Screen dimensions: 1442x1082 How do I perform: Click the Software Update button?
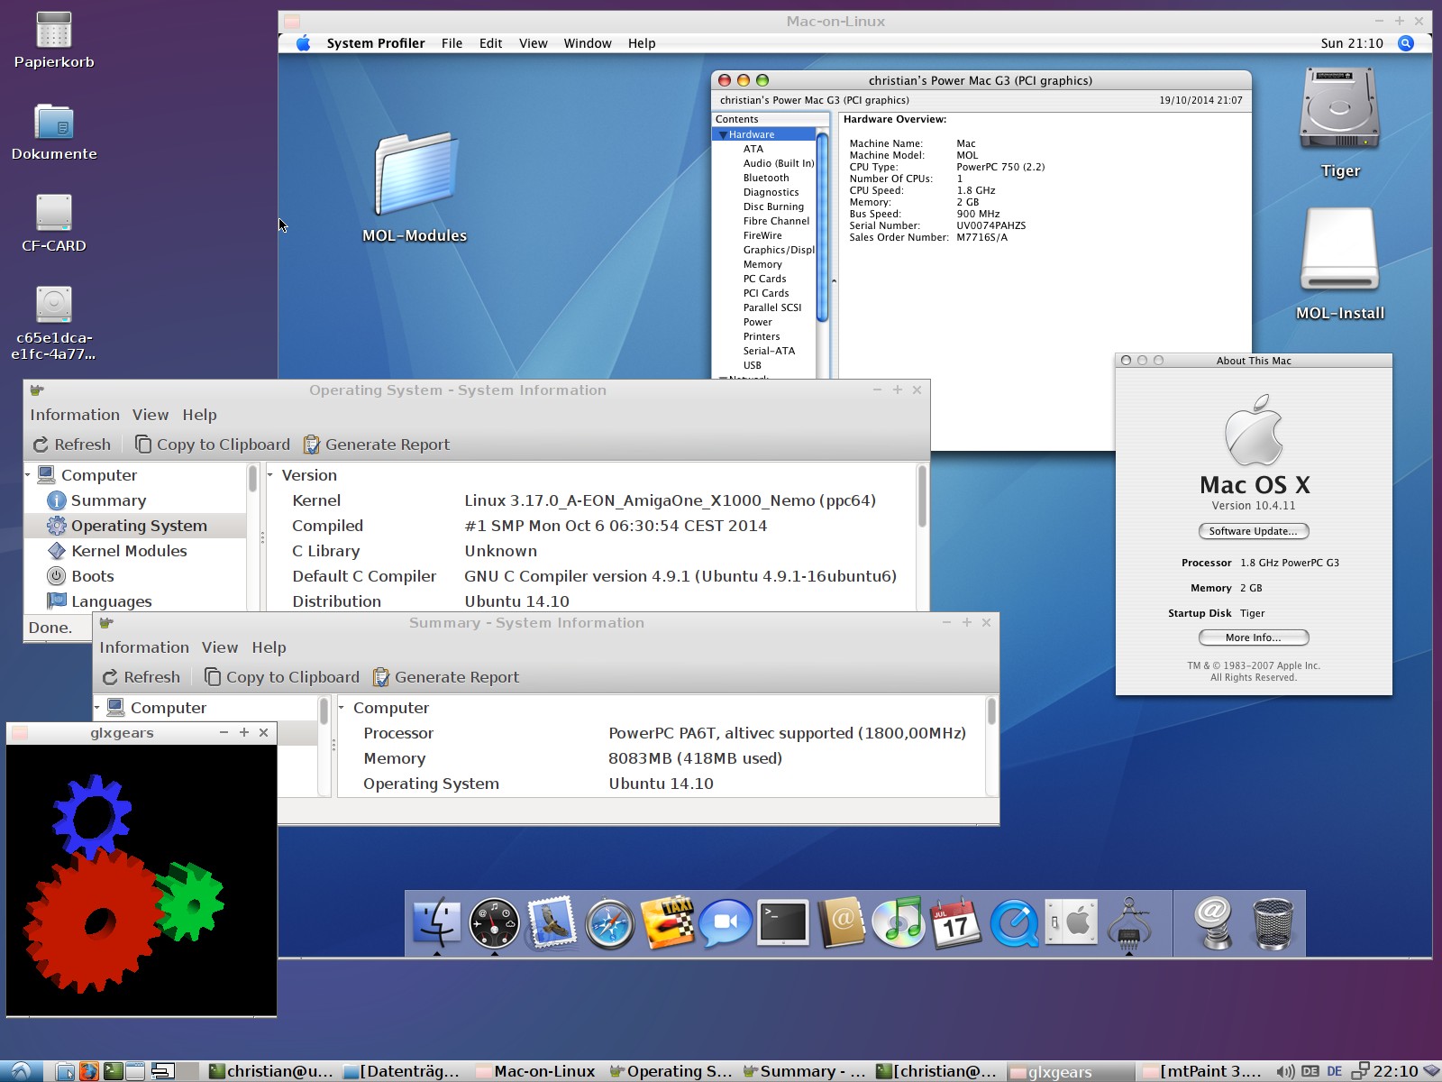coord(1253,531)
